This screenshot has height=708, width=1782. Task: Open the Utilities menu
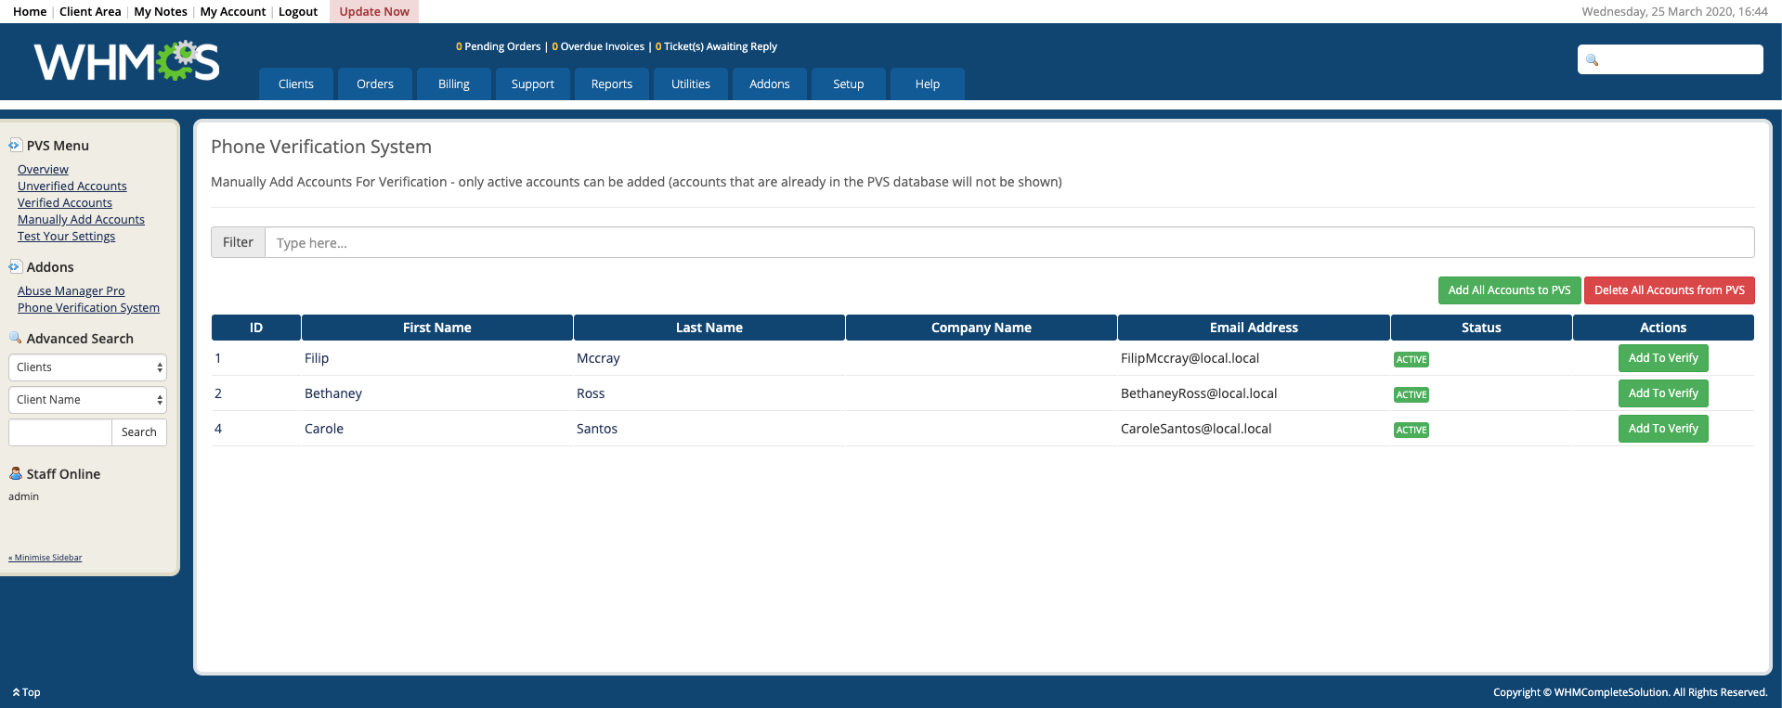pos(691,84)
